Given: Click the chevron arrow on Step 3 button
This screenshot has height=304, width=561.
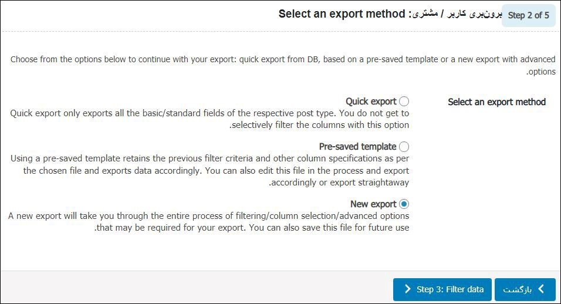Looking at the screenshot, I should [x=407, y=289].
